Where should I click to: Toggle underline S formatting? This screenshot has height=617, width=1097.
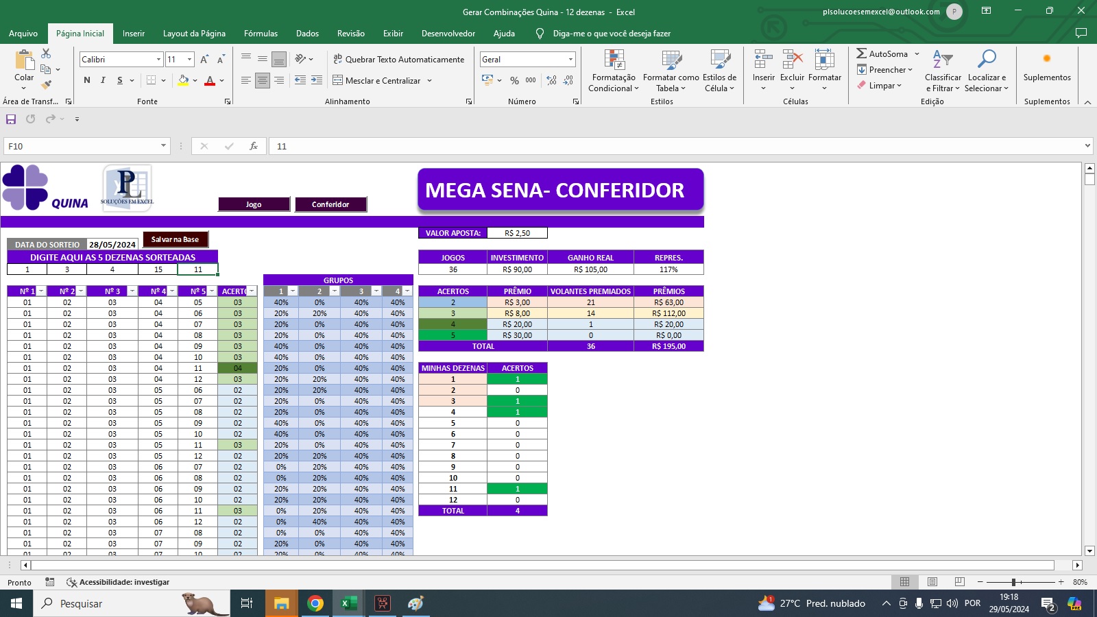[120, 80]
